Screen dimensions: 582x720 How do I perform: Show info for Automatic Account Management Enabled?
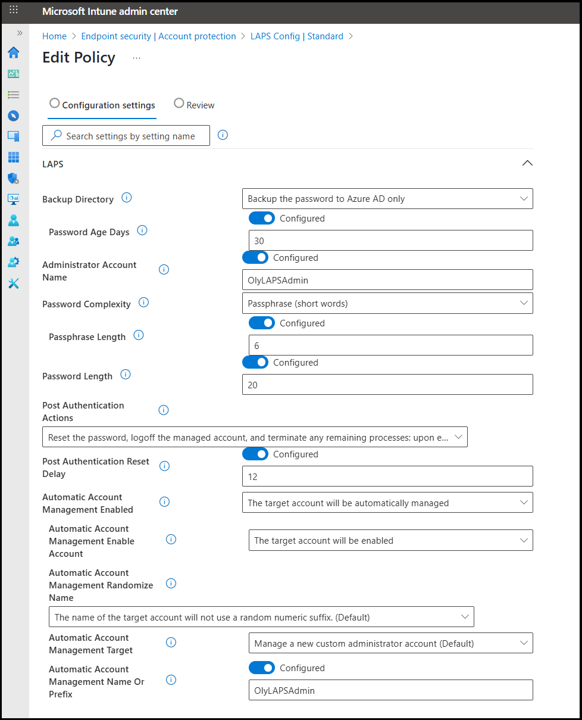[x=165, y=502]
